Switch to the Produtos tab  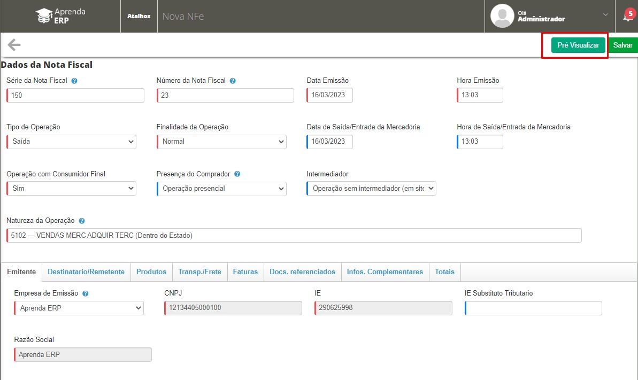click(x=151, y=272)
